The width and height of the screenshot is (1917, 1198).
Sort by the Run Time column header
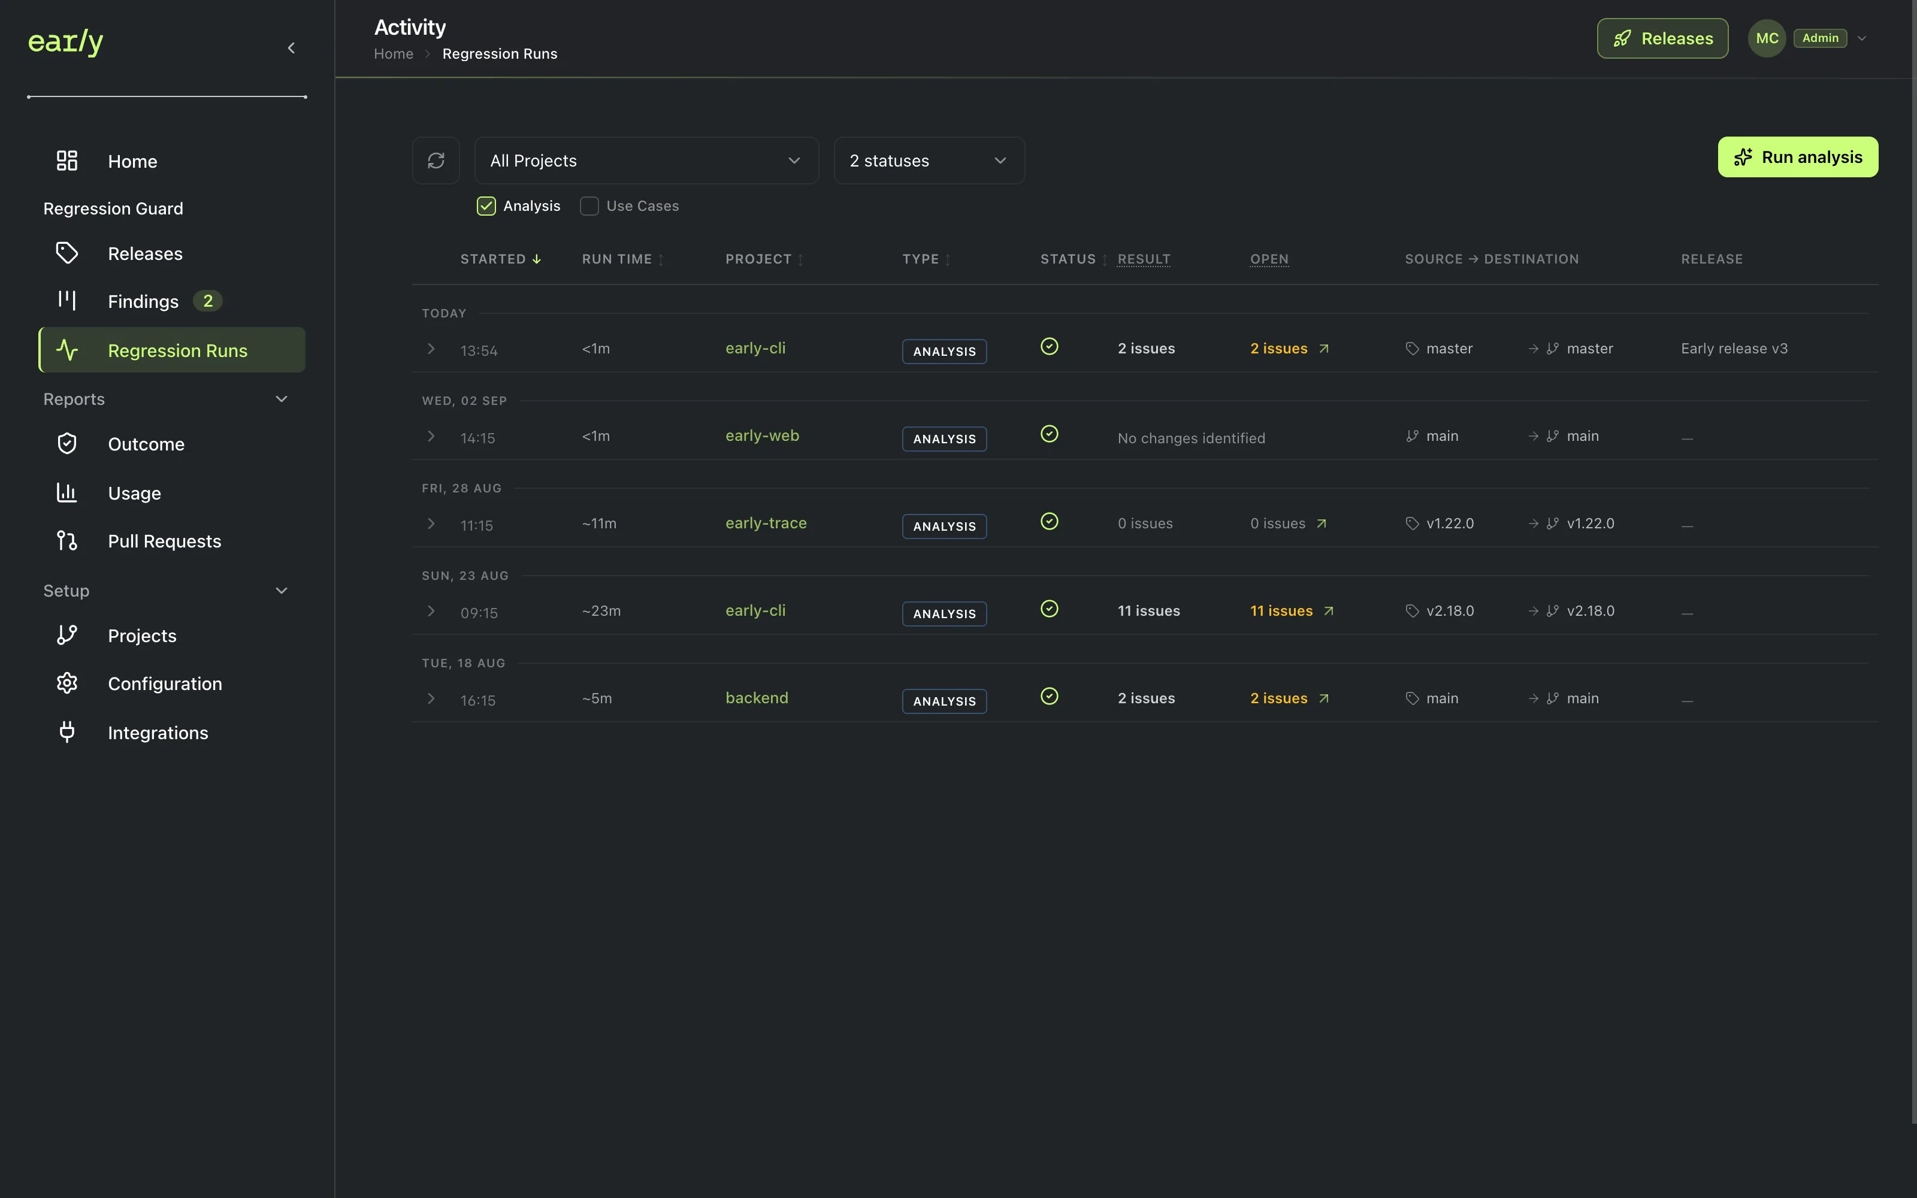tap(622, 259)
